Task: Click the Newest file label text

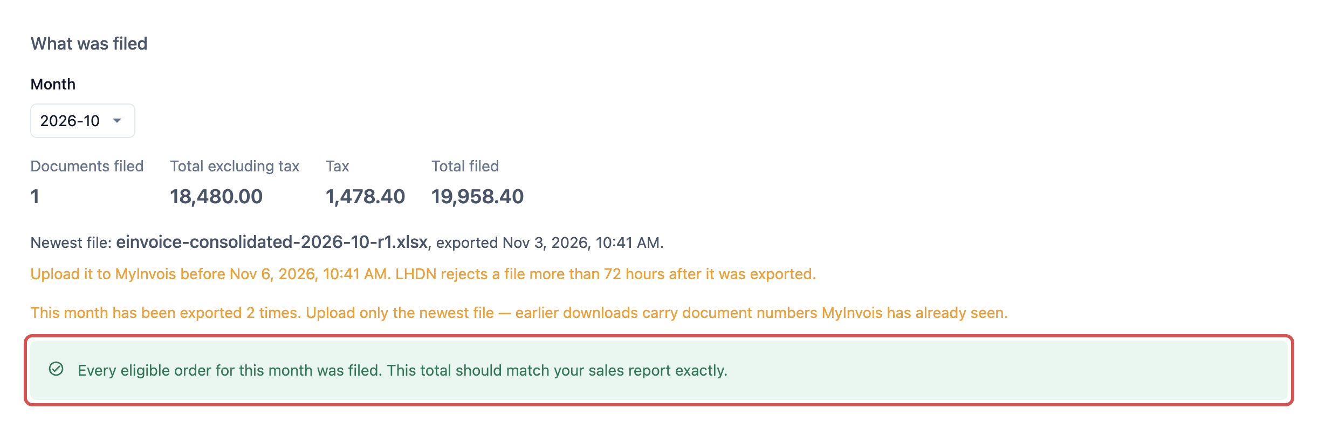Action: coord(71,243)
